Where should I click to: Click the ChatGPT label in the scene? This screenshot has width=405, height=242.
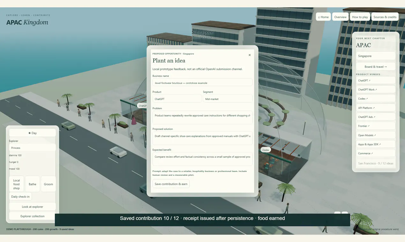tap(142, 106)
